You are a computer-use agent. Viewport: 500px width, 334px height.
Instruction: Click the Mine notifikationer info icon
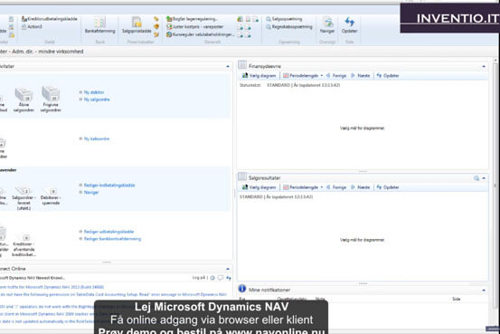pyautogui.click(x=242, y=289)
